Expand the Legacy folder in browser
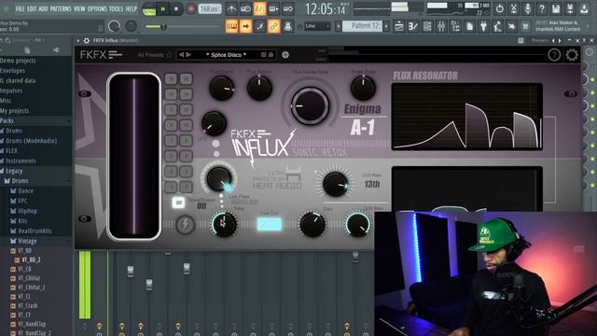The image size is (597, 336). click(x=14, y=171)
